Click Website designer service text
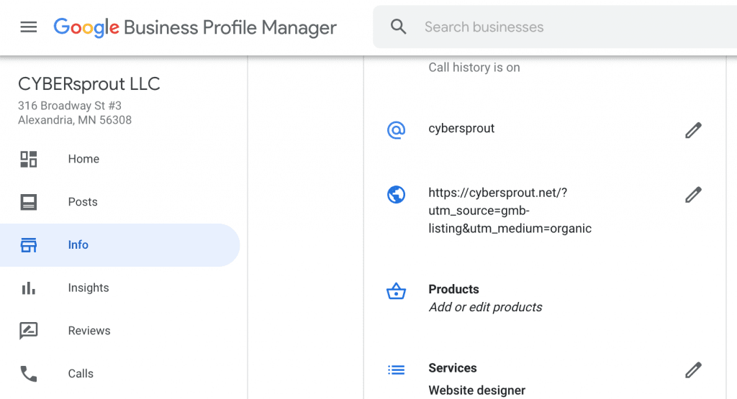Image resolution: width=737 pixels, height=399 pixels. point(476,390)
